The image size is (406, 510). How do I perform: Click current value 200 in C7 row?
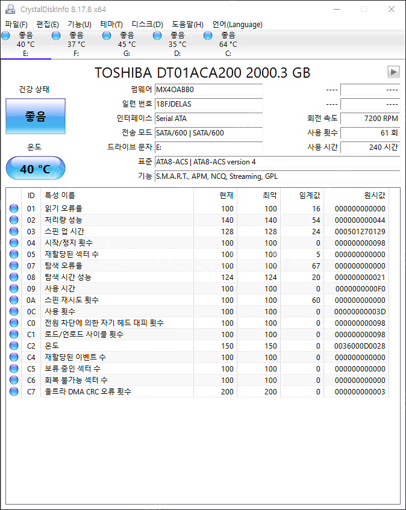227,391
